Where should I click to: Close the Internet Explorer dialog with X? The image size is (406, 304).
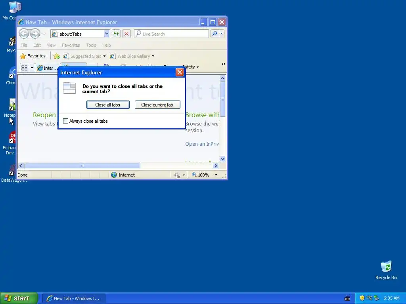[x=180, y=72]
